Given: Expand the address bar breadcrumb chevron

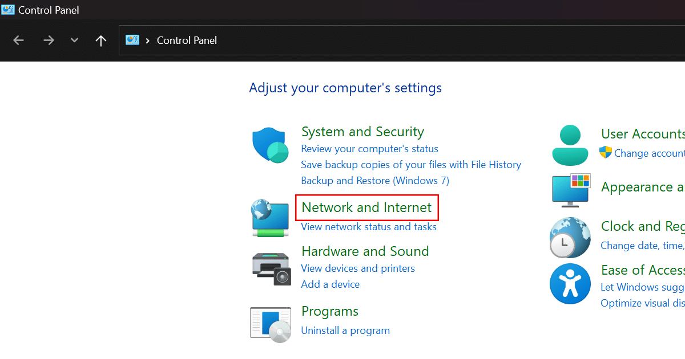Looking at the screenshot, I should 148,40.
